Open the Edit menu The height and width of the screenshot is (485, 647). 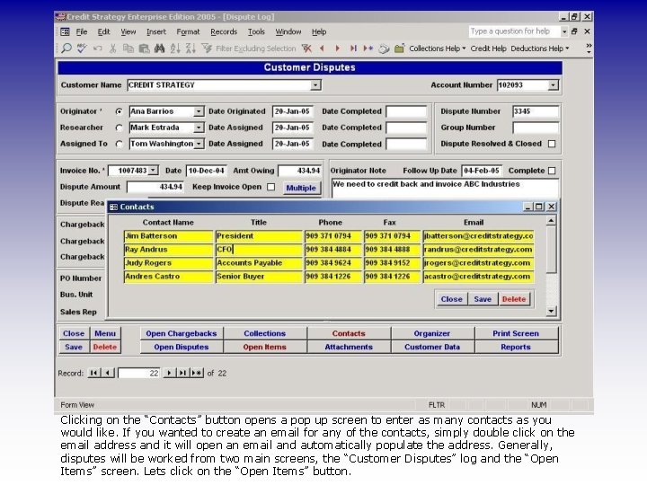coord(103,31)
